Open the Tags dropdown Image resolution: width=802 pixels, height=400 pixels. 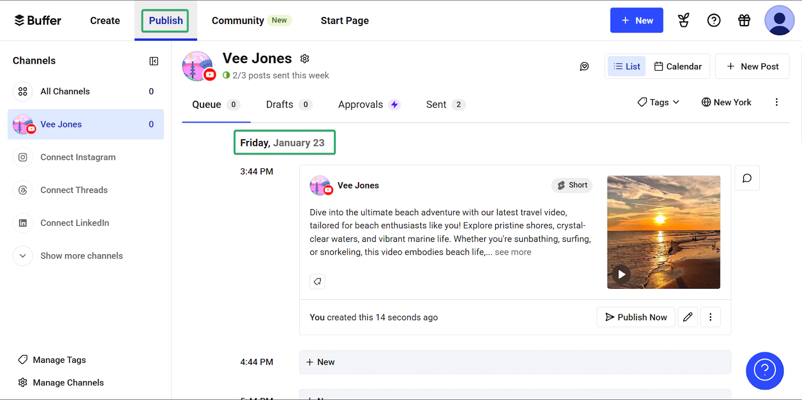(x=658, y=102)
